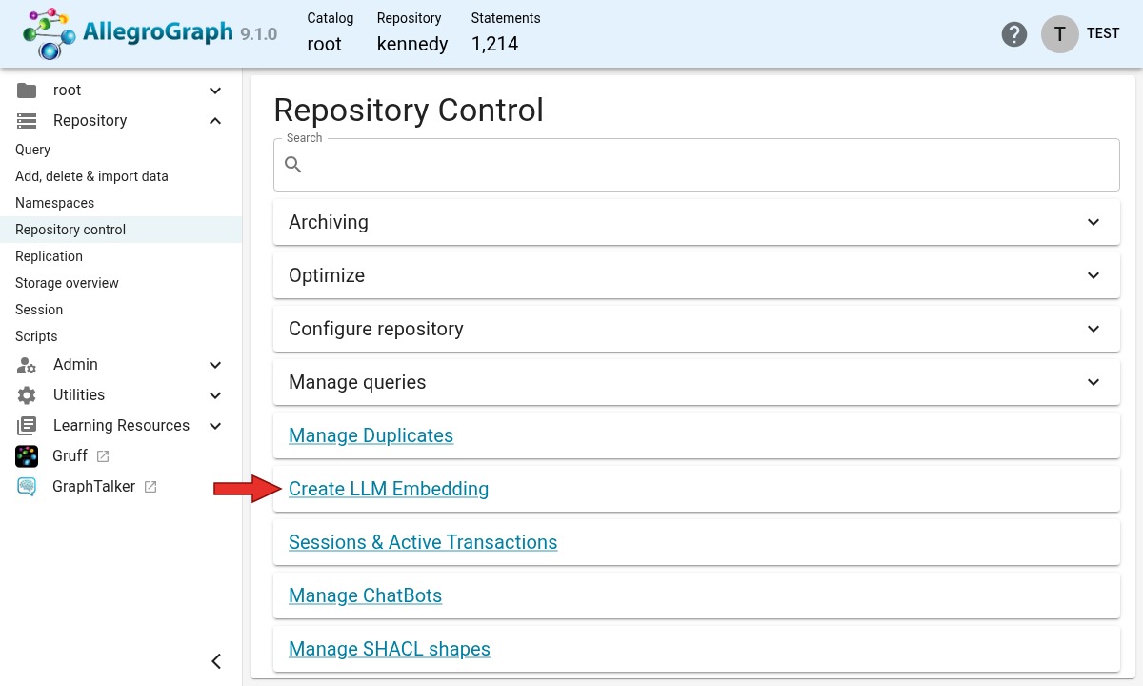Image resolution: width=1143 pixels, height=686 pixels.
Task: Open Sessions & Active Transactions link
Action: click(x=423, y=542)
